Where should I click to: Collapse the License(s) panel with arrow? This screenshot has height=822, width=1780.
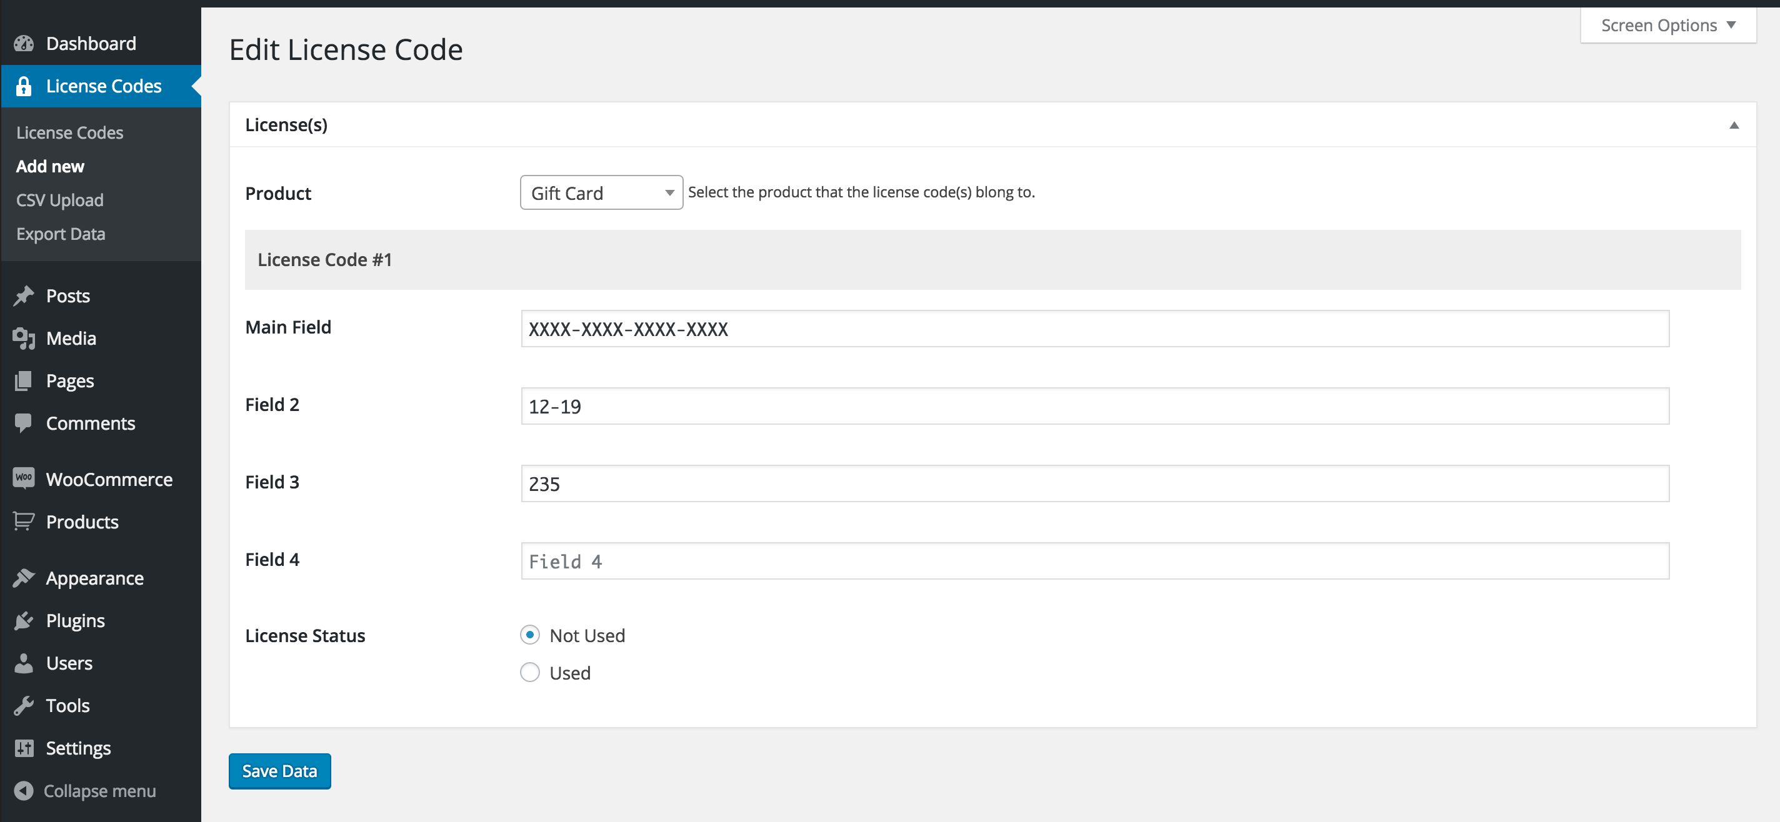pos(1734,125)
